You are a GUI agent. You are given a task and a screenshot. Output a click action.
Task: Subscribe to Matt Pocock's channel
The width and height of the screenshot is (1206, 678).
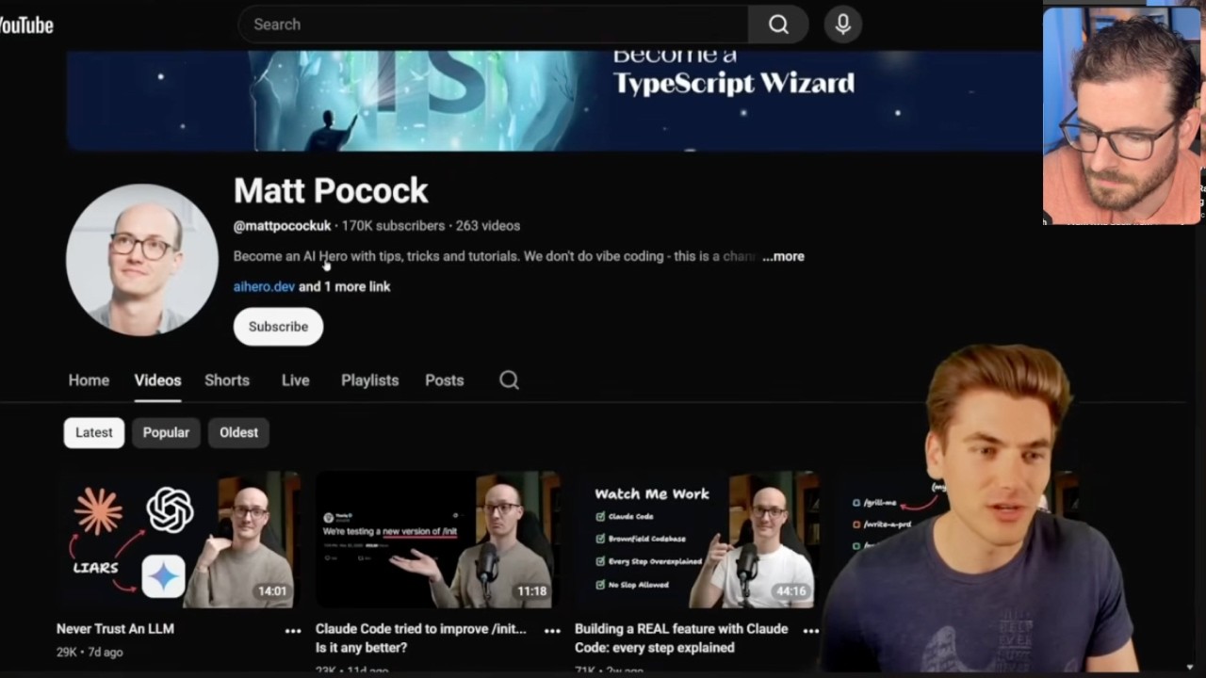point(278,327)
